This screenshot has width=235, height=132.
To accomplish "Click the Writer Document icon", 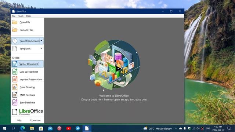I will (15, 64).
